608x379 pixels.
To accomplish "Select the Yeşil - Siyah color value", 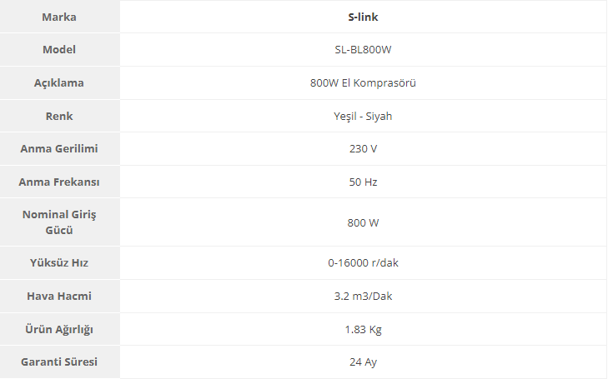I will pyautogui.click(x=363, y=116).
